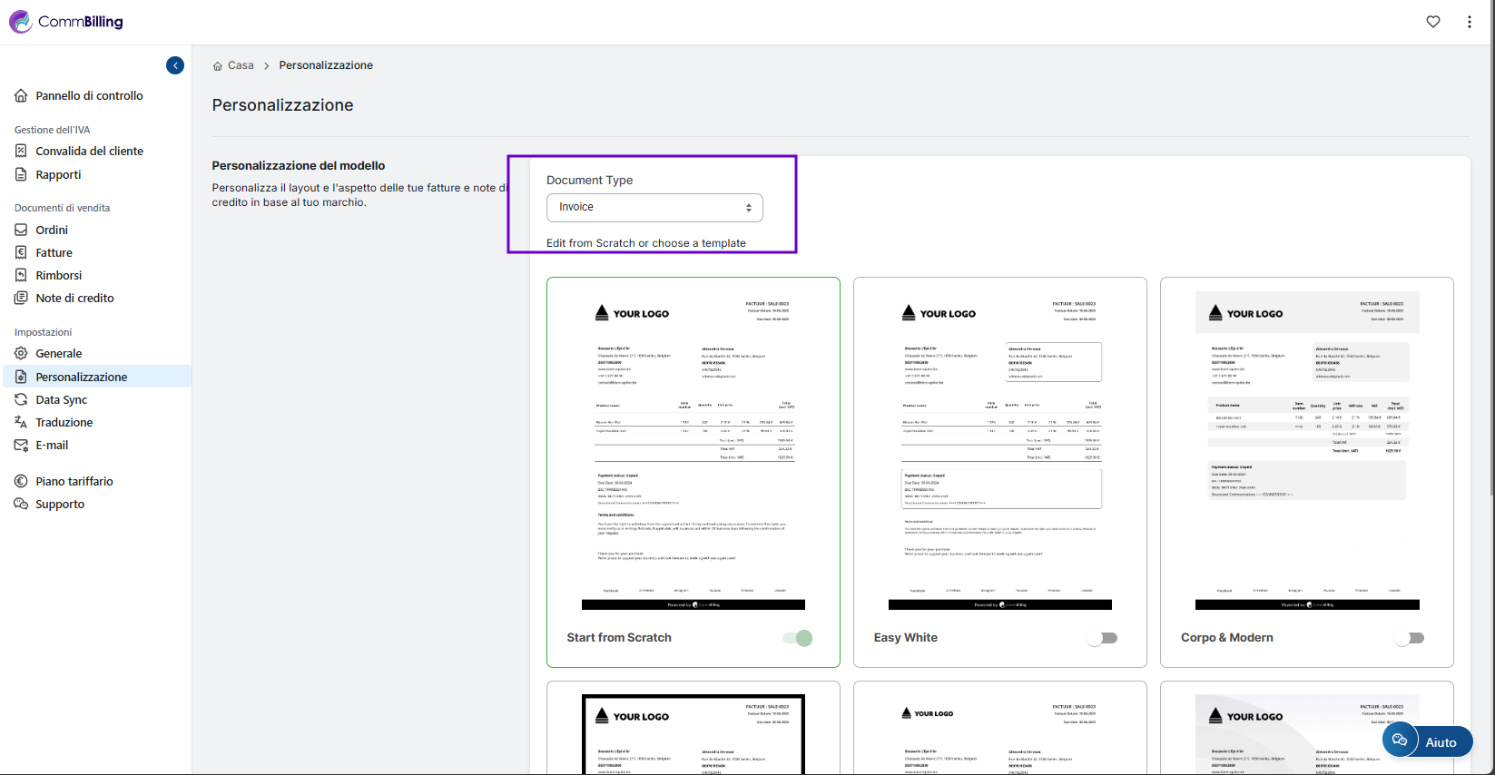
Task: Enable the Easy White template toggle
Action: [1103, 638]
